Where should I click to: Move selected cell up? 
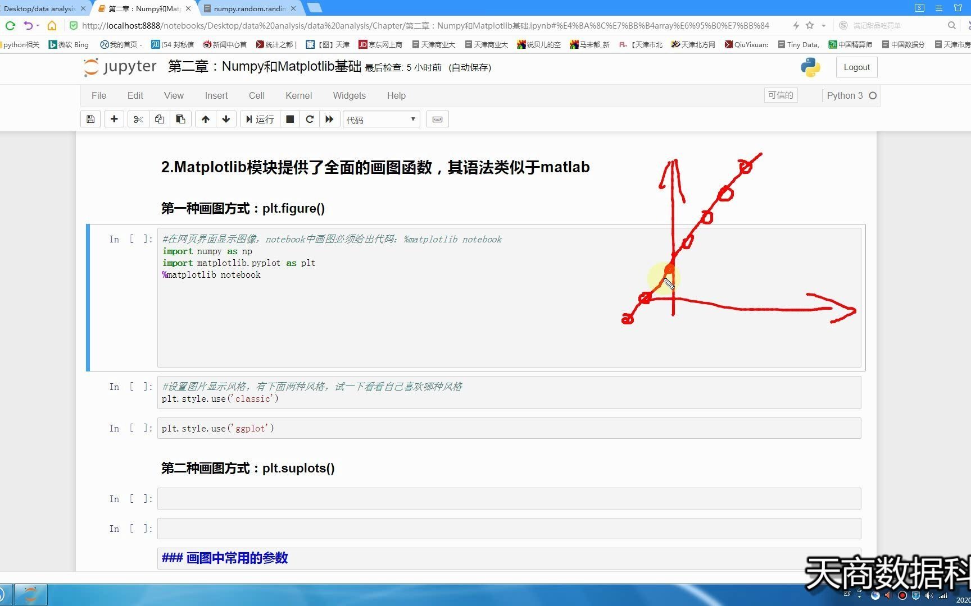tap(205, 119)
